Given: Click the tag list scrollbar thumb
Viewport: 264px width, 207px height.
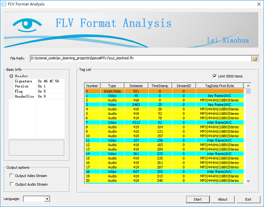Looking at the screenshot, I should point(248,91).
